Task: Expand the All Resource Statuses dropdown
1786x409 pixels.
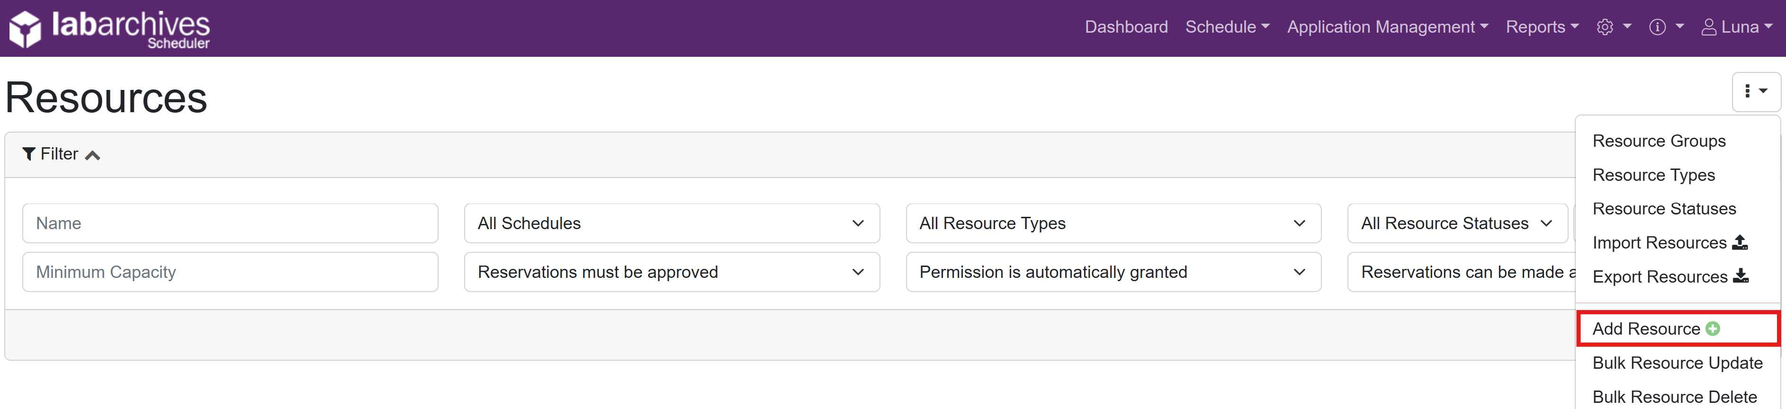Action: pos(1456,223)
